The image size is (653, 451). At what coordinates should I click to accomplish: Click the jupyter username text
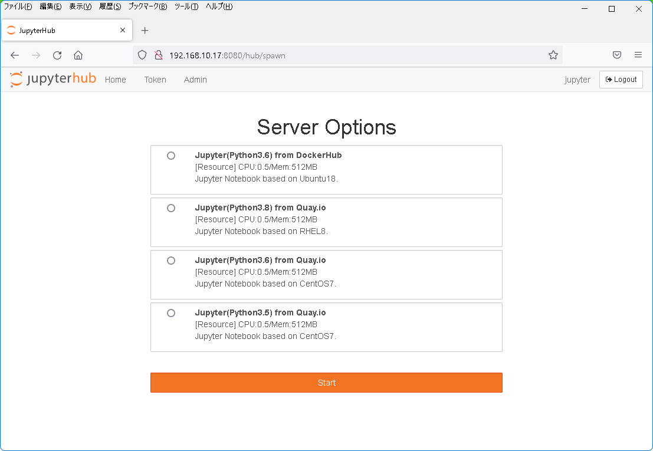coord(577,80)
